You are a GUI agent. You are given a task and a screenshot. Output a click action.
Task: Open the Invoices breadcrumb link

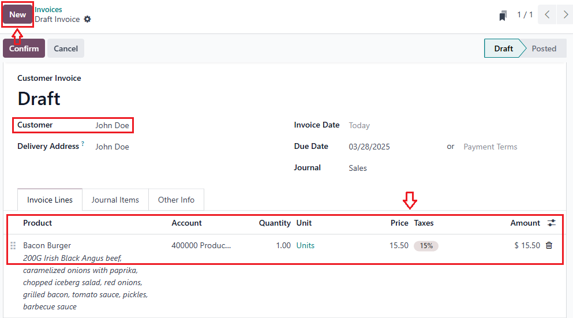[x=48, y=9]
